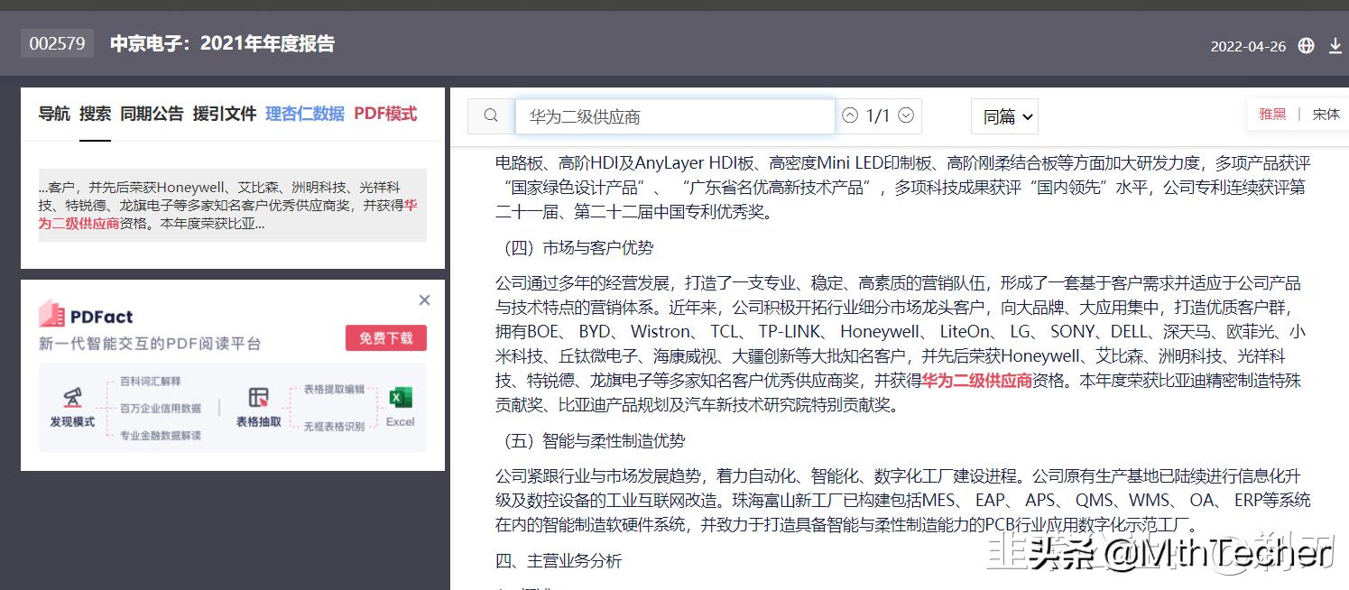
Task: Click the up arrow to jump to previous match
Action: tap(849, 115)
